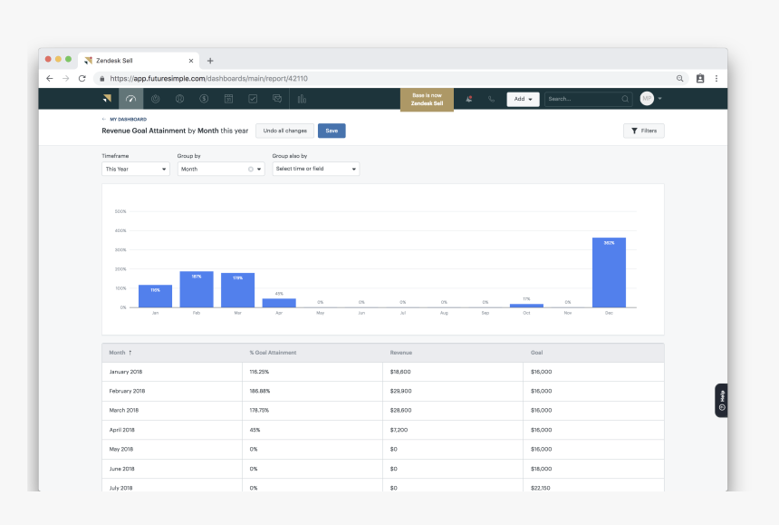Click the March bar in chart
Screen dimensions: 779x525
238,290
